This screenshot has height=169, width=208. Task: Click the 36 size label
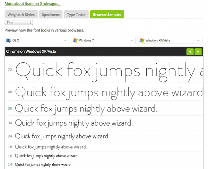[x=10, y=108]
